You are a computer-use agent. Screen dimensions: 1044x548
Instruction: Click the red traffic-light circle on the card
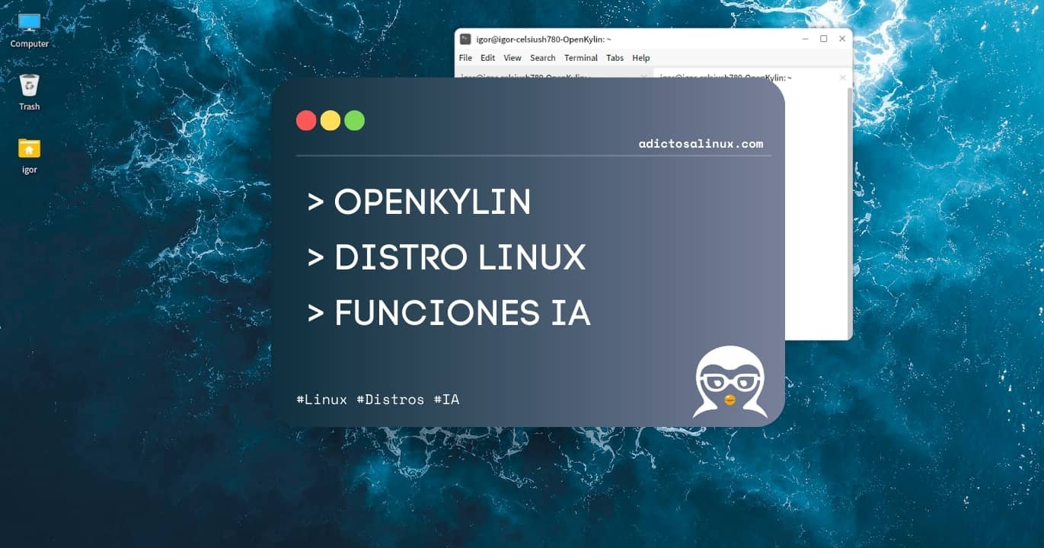[x=306, y=120]
